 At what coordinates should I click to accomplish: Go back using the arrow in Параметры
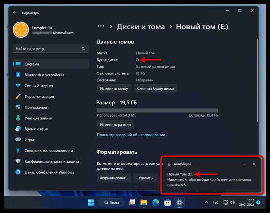pos(15,13)
